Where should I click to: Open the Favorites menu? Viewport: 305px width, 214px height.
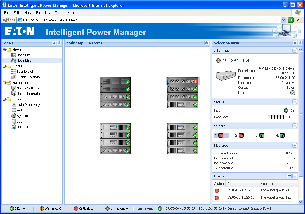[43, 13]
